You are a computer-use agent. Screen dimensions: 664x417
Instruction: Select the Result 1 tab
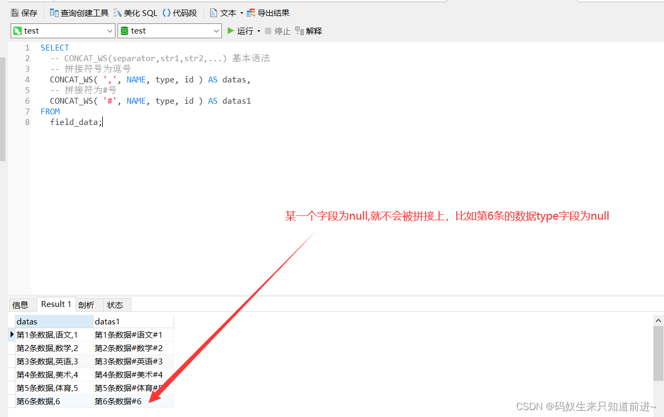pos(55,304)
